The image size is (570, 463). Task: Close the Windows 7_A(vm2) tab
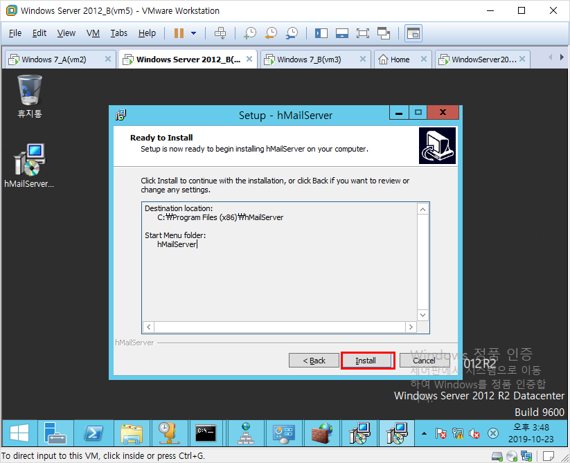point(108,59)
